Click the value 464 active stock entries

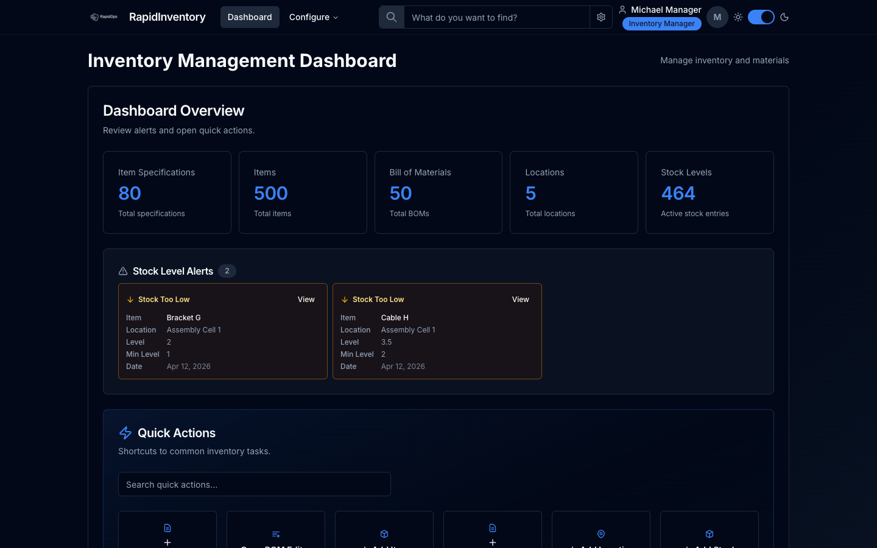click(x=678, y=193)
